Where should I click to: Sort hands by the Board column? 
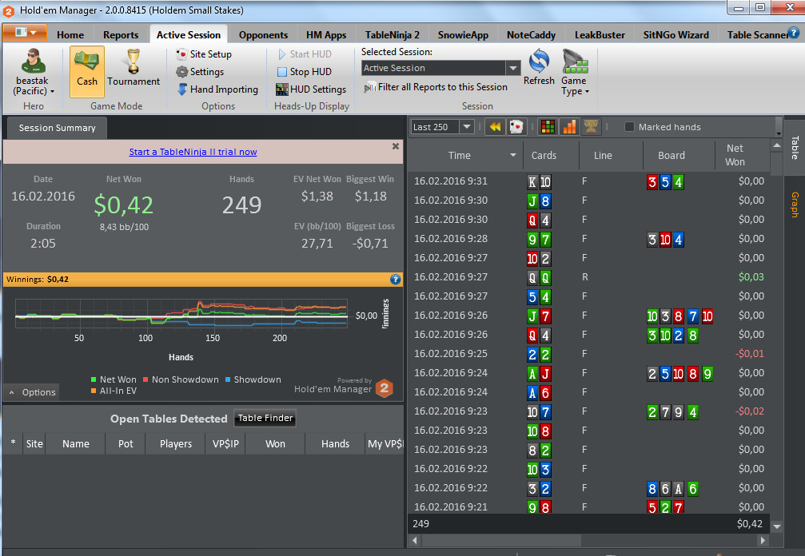(671, 155)
